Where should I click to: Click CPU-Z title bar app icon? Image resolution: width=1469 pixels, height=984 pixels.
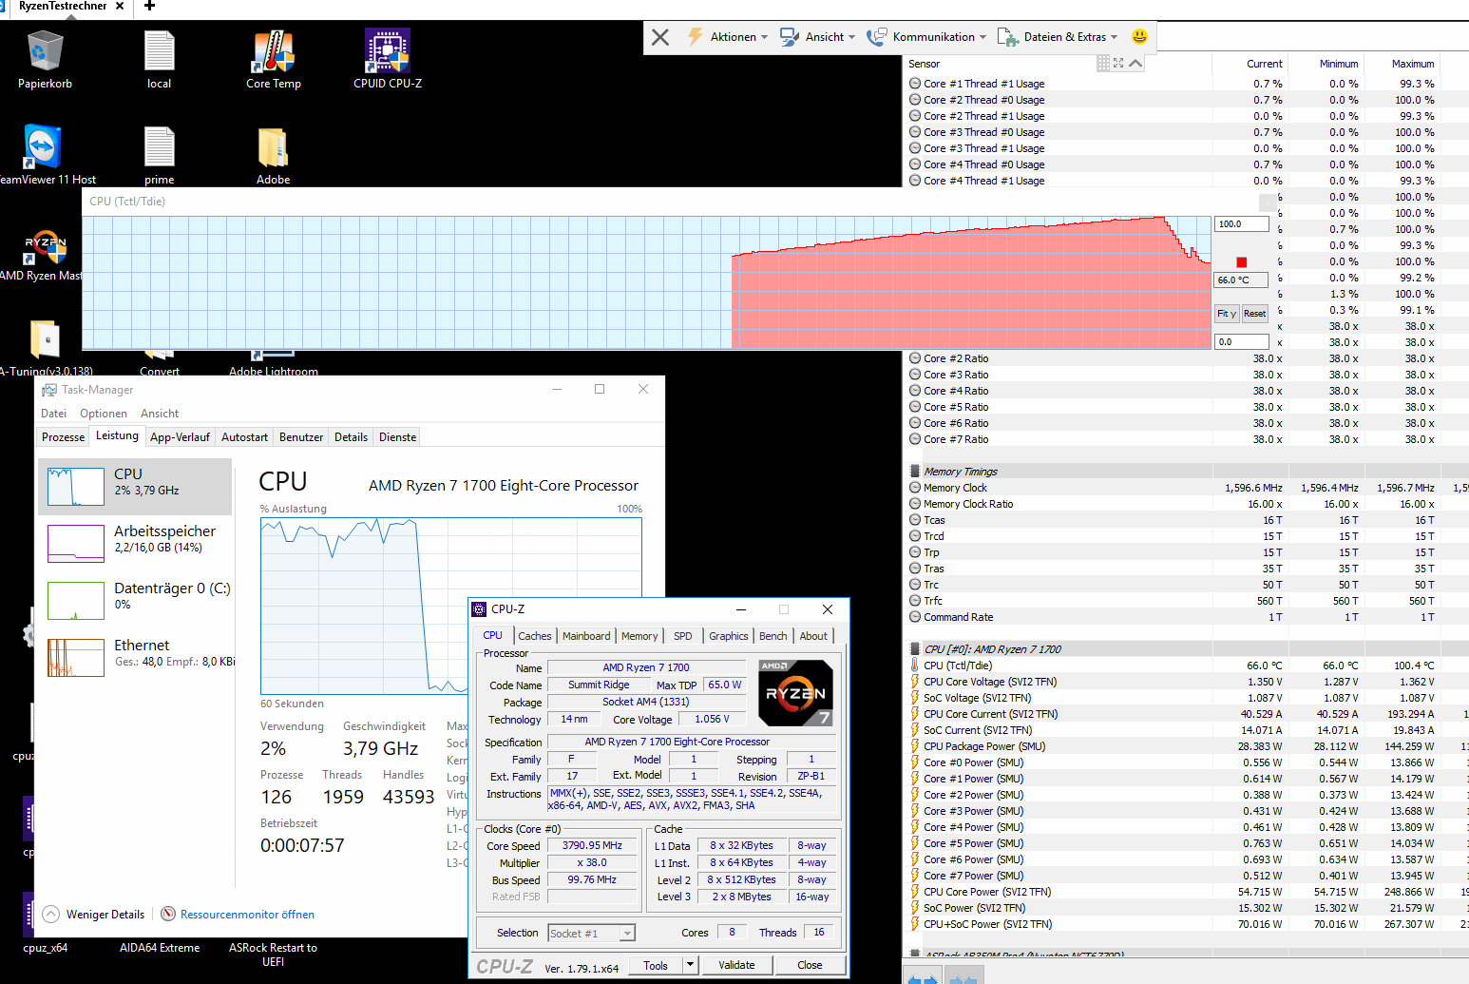click(479, 609)
